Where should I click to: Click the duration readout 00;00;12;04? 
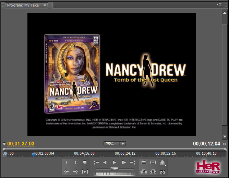206,144
